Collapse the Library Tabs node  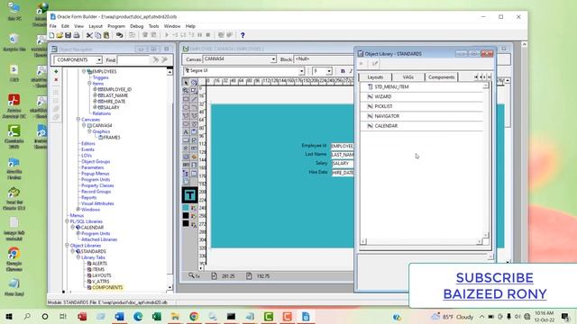coord(78,257)
